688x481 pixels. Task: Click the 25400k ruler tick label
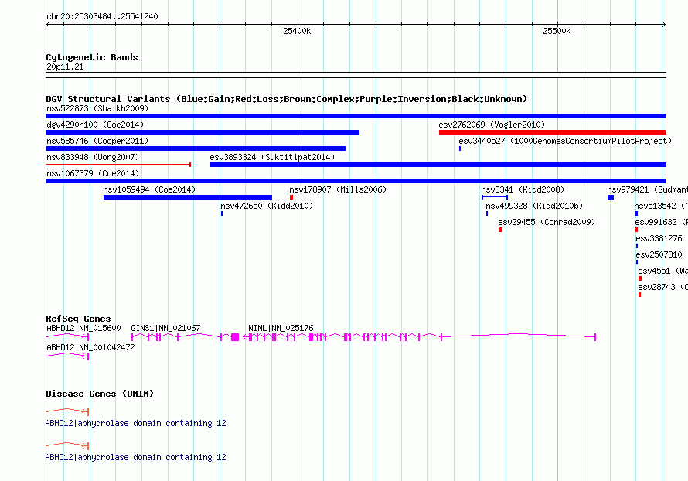297,31
